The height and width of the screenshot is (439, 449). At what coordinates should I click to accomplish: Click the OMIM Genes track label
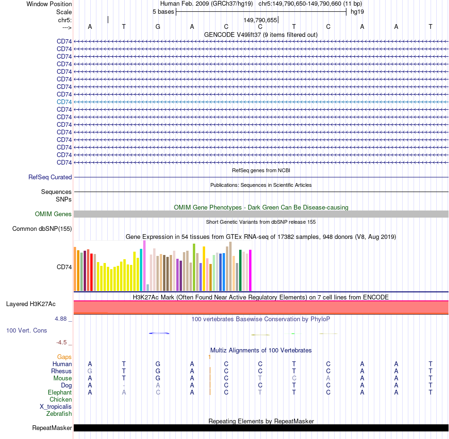53,214
